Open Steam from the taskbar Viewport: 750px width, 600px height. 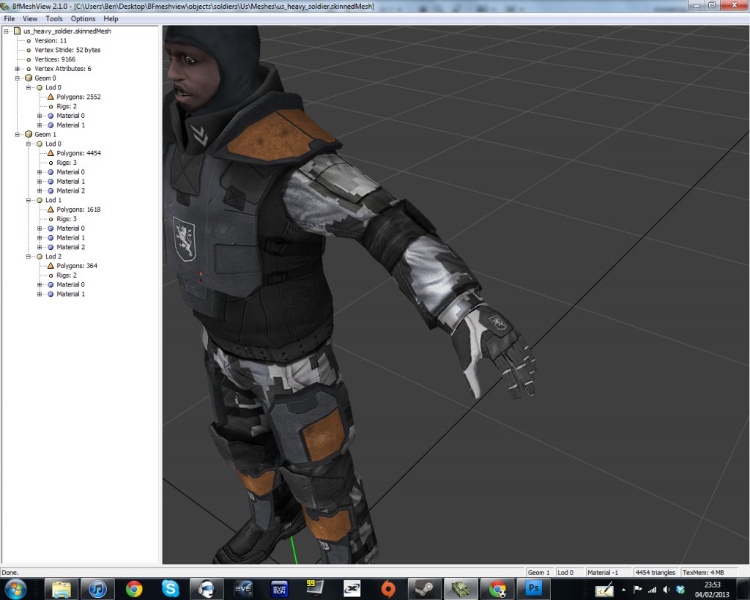coord(424,589)
